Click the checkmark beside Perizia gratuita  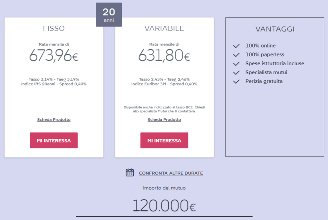point(236,81)
